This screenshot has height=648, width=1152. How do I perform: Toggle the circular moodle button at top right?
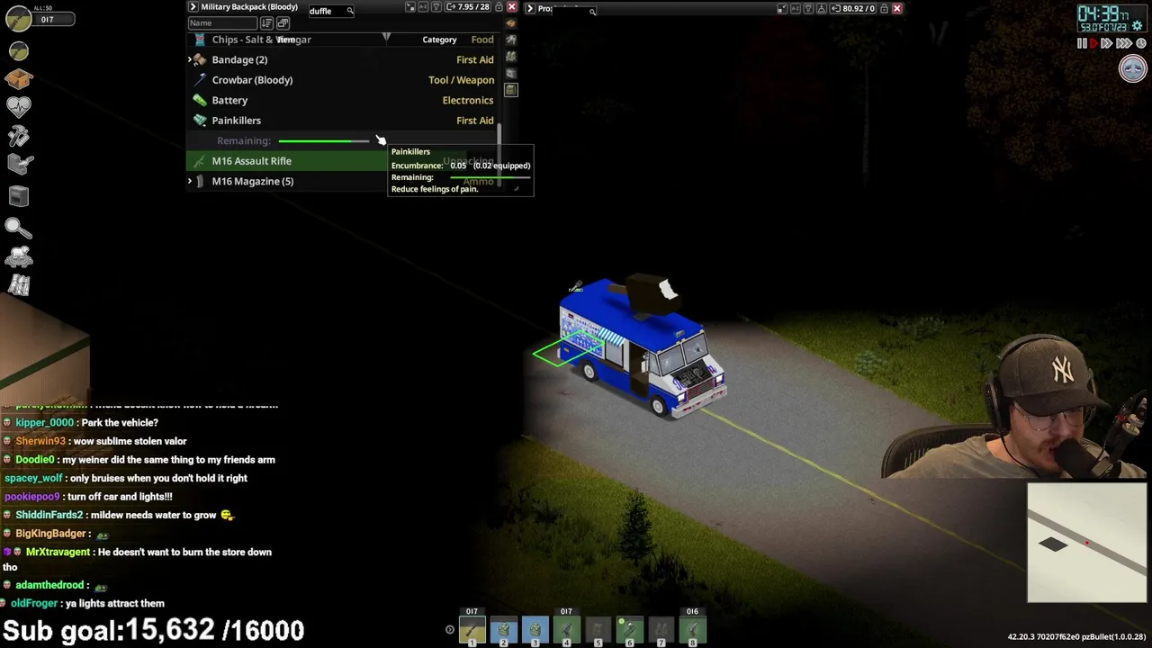point(1132,69)
